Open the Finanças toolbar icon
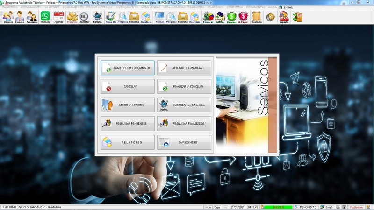Image resolution: width=374 pixels, height=210 pixels. point(208,17)
